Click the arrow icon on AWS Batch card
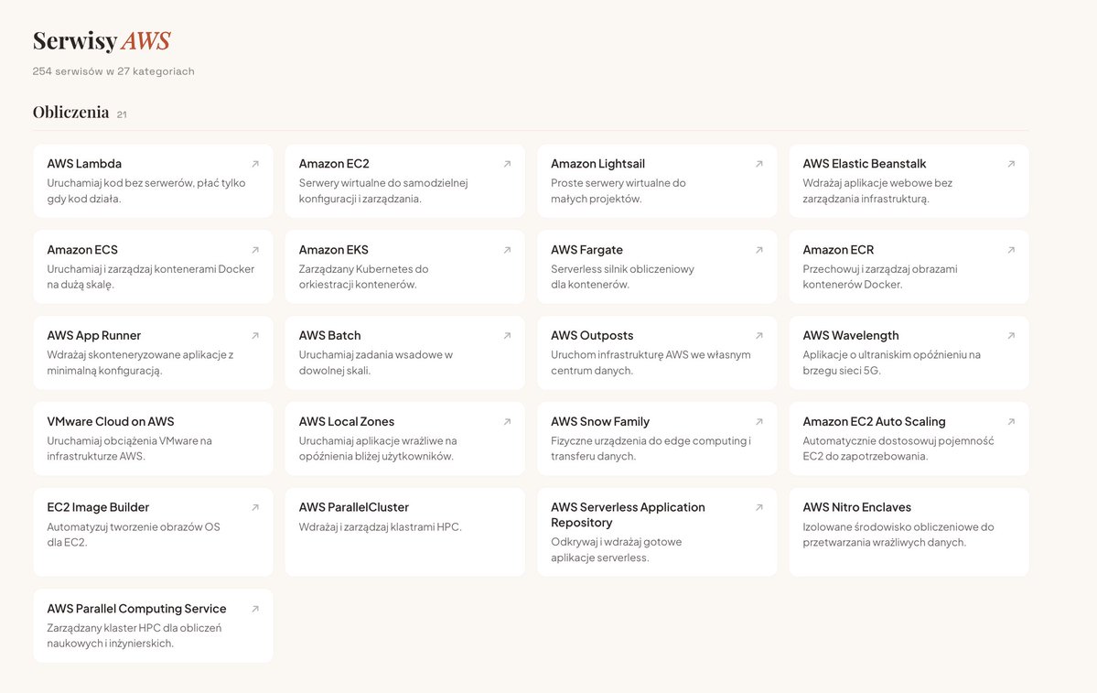This screenshot has height=693, width=1097. [x=507, y=336]
